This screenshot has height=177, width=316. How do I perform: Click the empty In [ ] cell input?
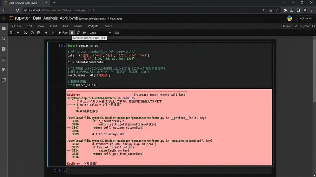(x=169, y=171)
